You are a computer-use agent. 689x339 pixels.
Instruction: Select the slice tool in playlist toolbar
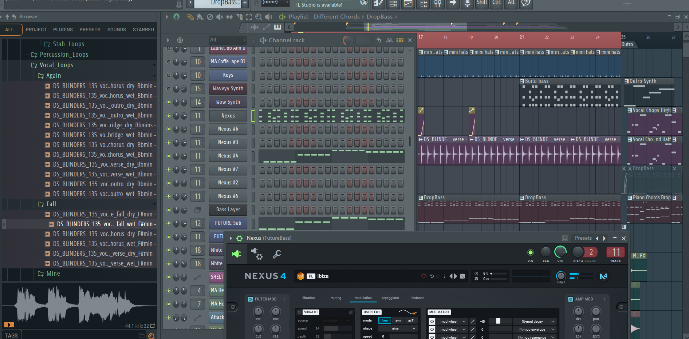pos(239,17)
